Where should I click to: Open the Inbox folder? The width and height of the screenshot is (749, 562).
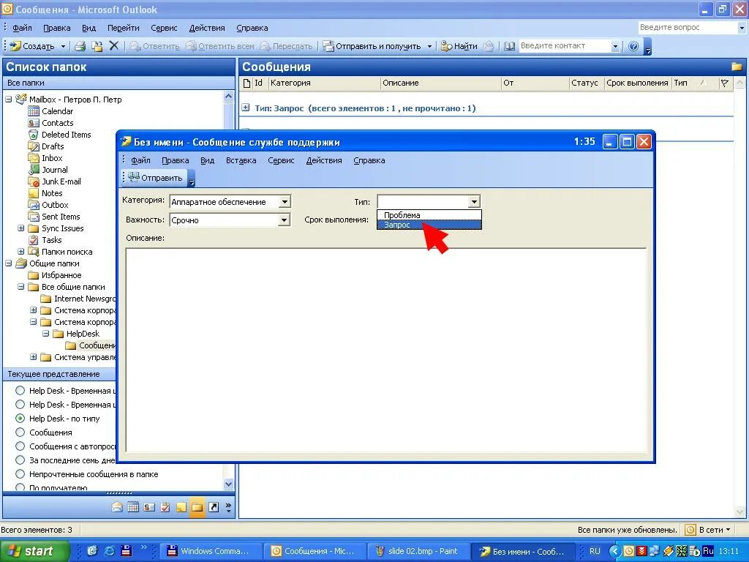(52, 158)
